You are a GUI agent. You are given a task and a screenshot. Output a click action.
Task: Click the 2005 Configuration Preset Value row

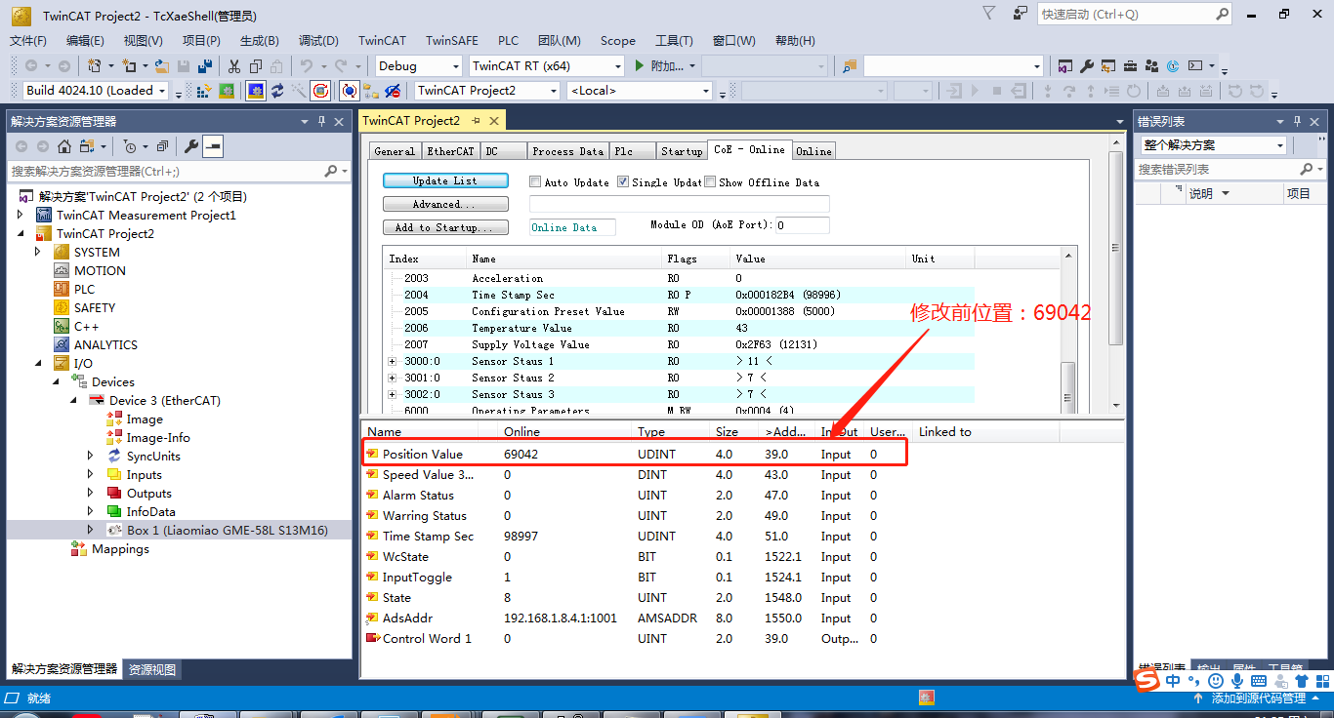tap(679, 311)
